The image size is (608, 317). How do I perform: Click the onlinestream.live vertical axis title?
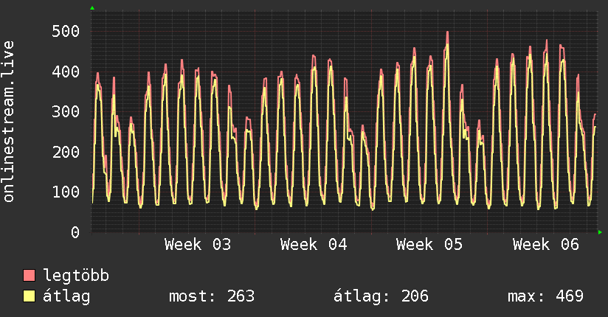pyautogui.click(x=9, y=122)
